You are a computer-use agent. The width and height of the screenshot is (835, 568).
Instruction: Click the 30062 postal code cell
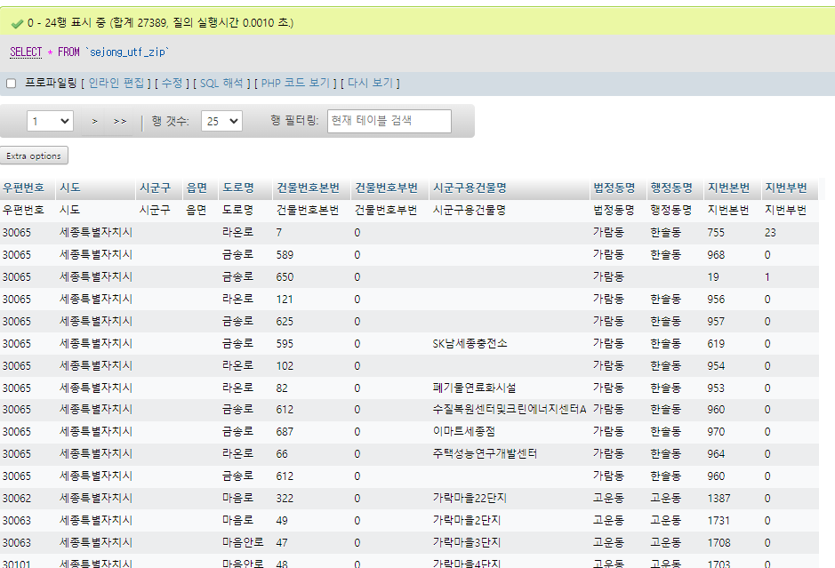click(17, 499)
